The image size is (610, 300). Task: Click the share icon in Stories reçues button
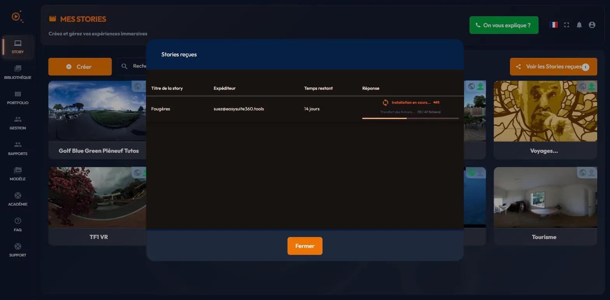(518, 66)
